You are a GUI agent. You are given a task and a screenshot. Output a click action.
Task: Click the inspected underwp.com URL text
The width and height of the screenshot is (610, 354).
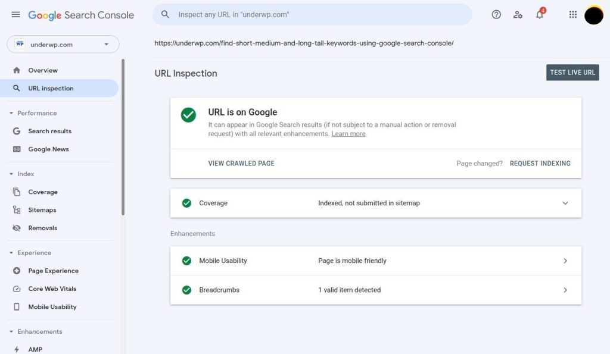304,43
